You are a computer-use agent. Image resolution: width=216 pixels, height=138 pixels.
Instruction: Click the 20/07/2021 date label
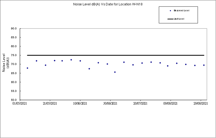[140, 103]
